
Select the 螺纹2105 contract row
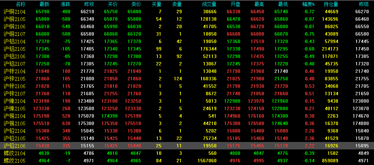187,161
